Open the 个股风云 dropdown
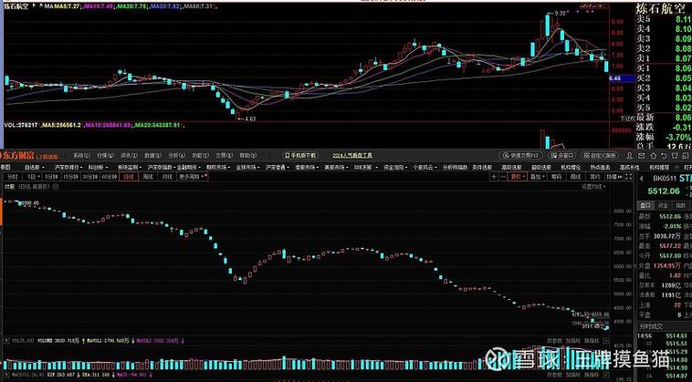 [425, 168]
